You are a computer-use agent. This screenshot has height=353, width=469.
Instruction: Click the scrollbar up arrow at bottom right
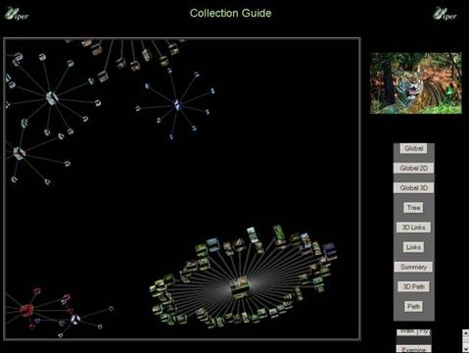point(466,333)
